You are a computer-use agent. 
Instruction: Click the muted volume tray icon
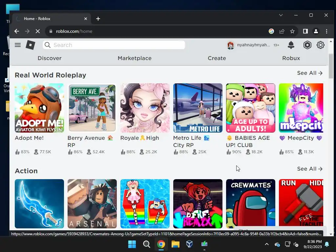click(296, 244)
